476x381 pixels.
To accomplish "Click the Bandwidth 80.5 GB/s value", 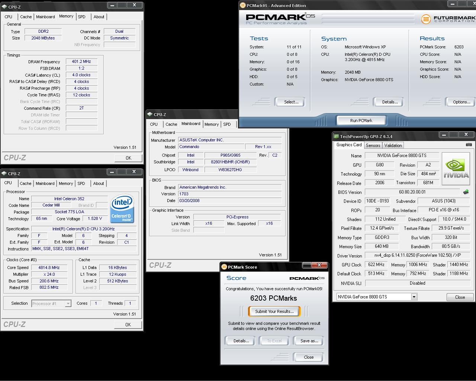I will click(451, 246).
